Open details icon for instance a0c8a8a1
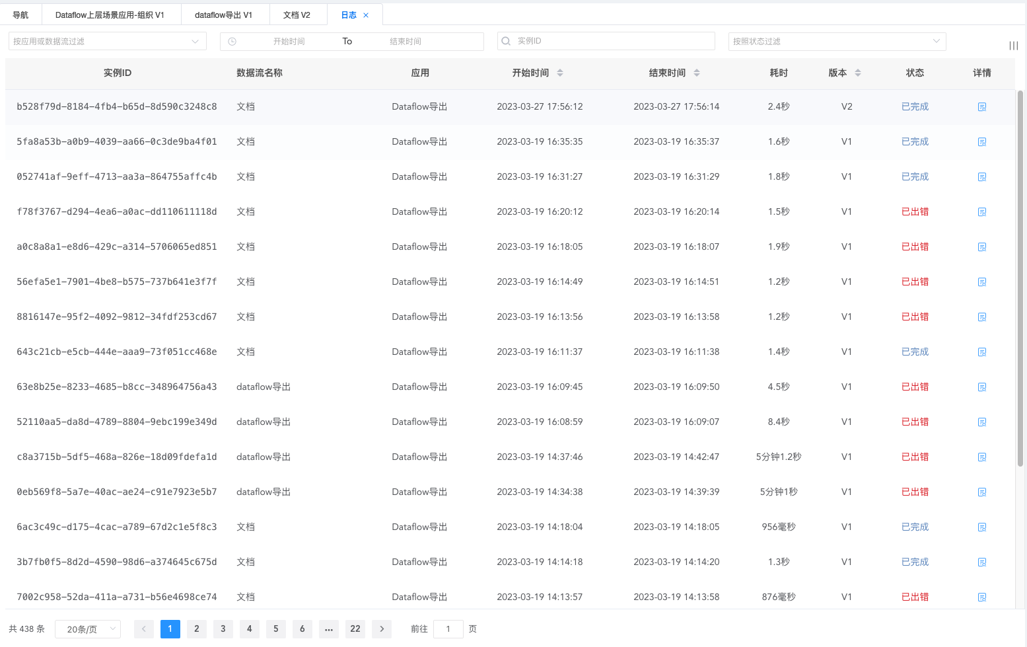 982,247
